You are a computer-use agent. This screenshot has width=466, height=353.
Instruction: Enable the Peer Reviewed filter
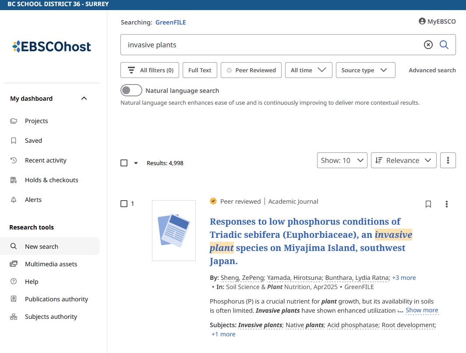pos(251,70)
